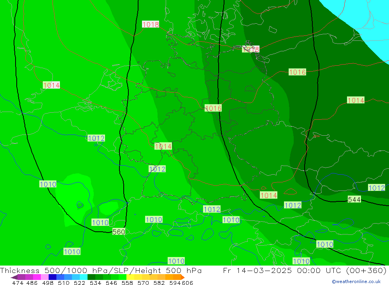Image resolution: width=389 pixels, height=285 pixels.
Task: Click the legend value 522
Action: (79, 283)
